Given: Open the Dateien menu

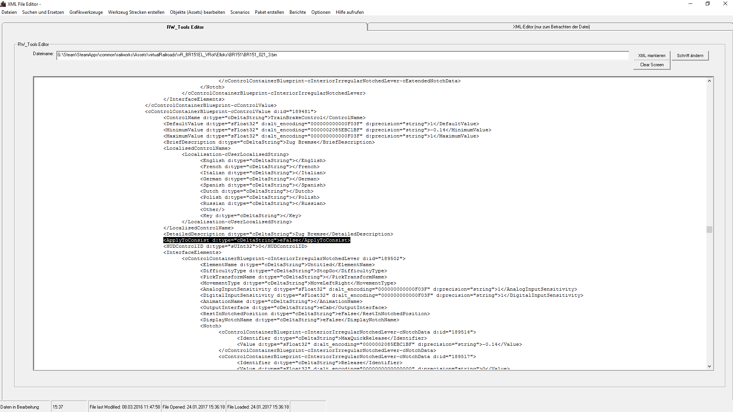Looking at the screenshot, I should 9,12.
